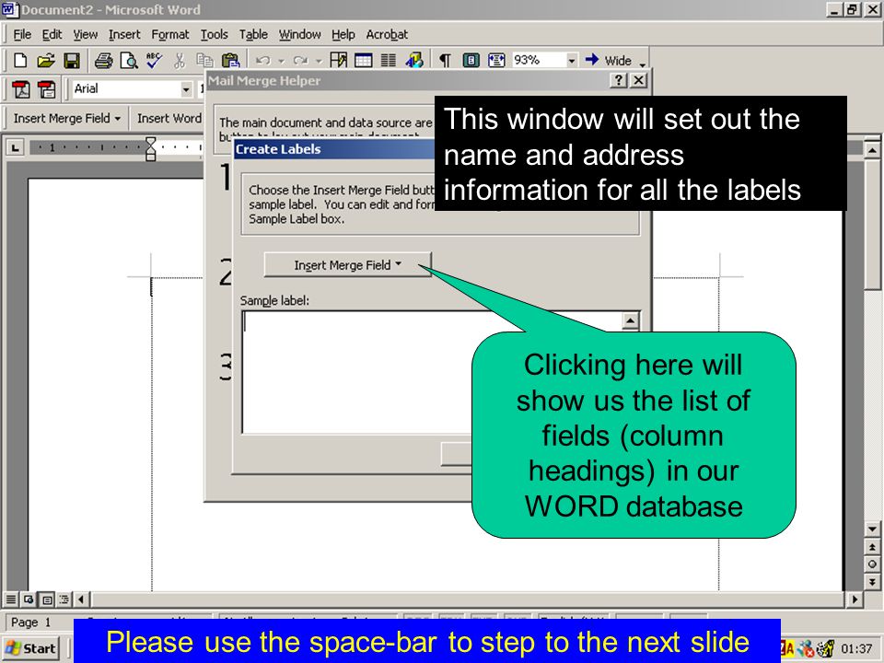Click vertical scrollbar down arrow
Screen dimensions: 884x663
click(x=872, y=529)
